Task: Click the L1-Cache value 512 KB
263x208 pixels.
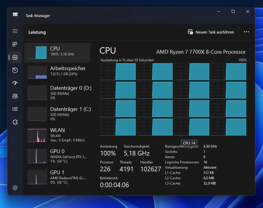Action: [x=208, y=173]
